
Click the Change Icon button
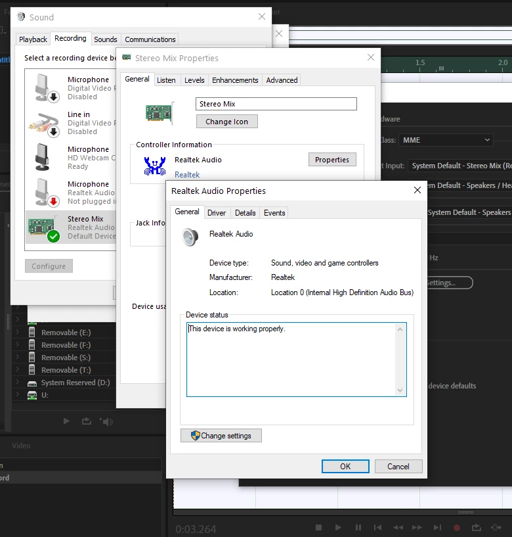[226, 122]
